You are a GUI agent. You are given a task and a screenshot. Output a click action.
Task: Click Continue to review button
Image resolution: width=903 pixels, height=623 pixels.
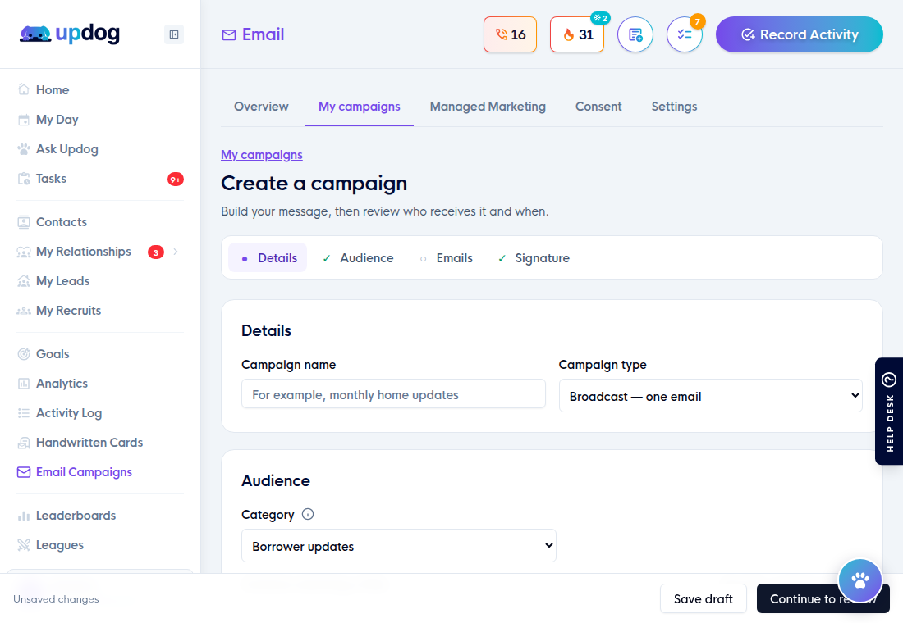[x=823, y=599]
